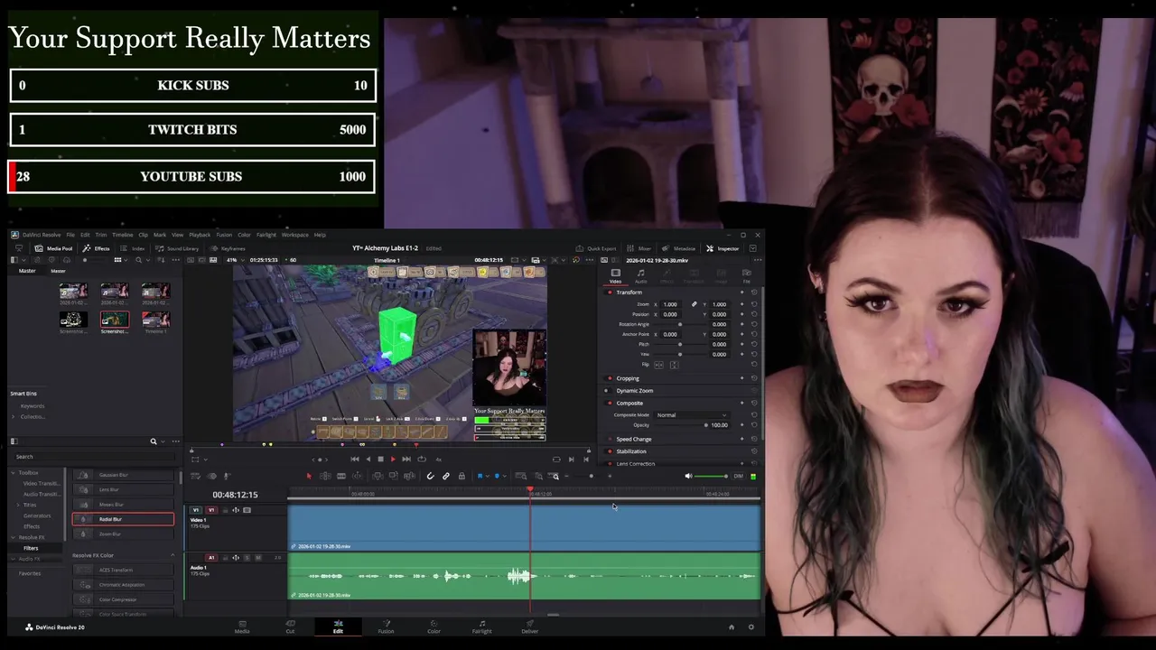This screenshot has height=650, width=1156.
Task: Click the Insert Clip icon
Action: pyautogui.click(x=378, y=476)
